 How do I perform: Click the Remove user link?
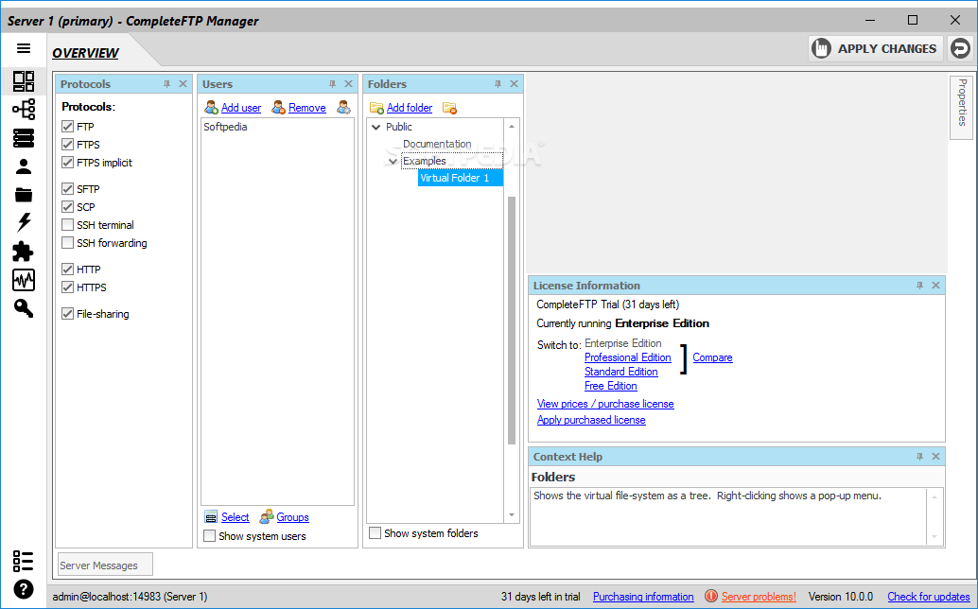306,108
